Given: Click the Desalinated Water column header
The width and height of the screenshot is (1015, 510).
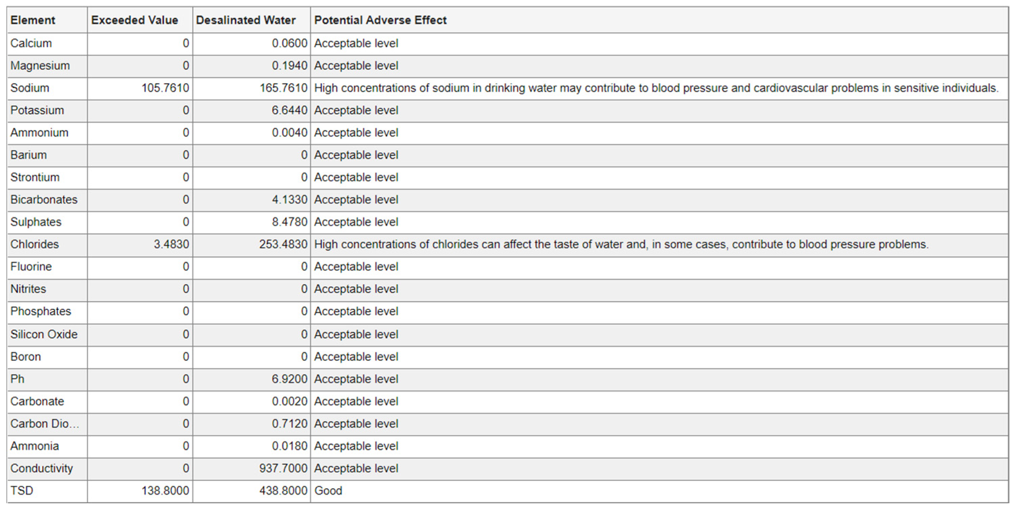Looking at the screenshot, I should [x=245, y=20].
